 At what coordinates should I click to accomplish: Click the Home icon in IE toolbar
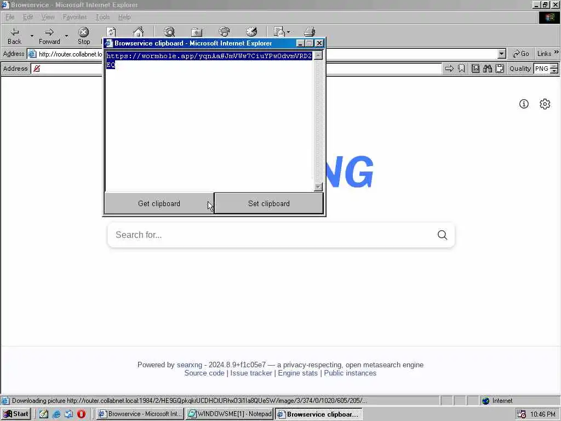point(138,32)
